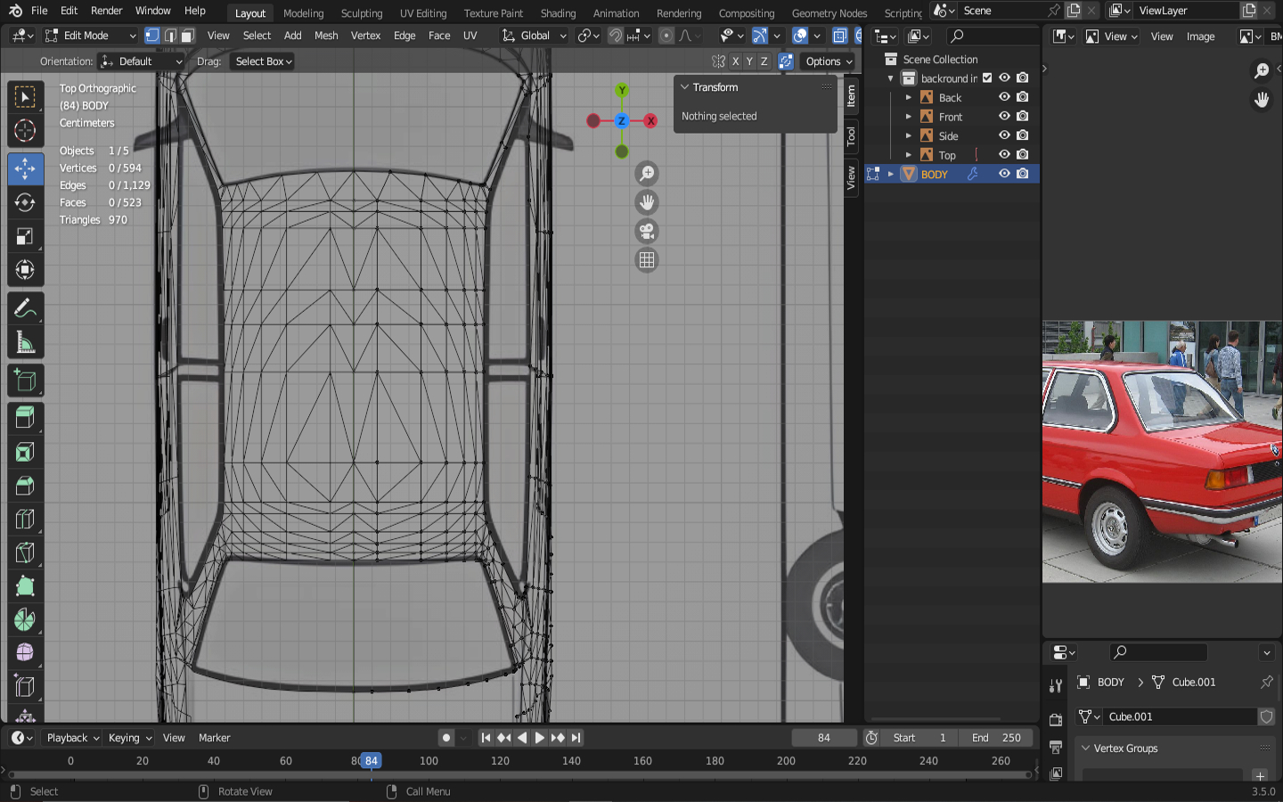The width and height of the screenshot is (1283, 802).
Task: Switch to face select mode
Action: click(187, 36)
